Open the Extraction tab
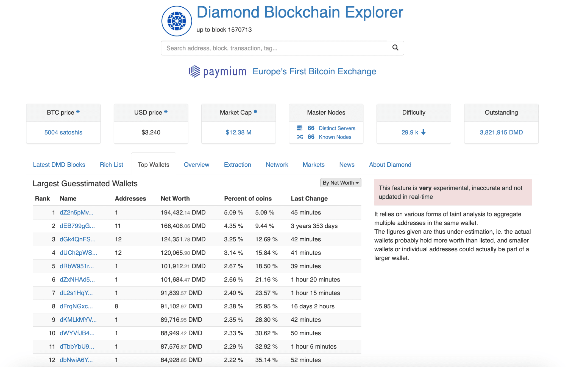This screenshot has height=367, width=571. click(x=237, y=165)
